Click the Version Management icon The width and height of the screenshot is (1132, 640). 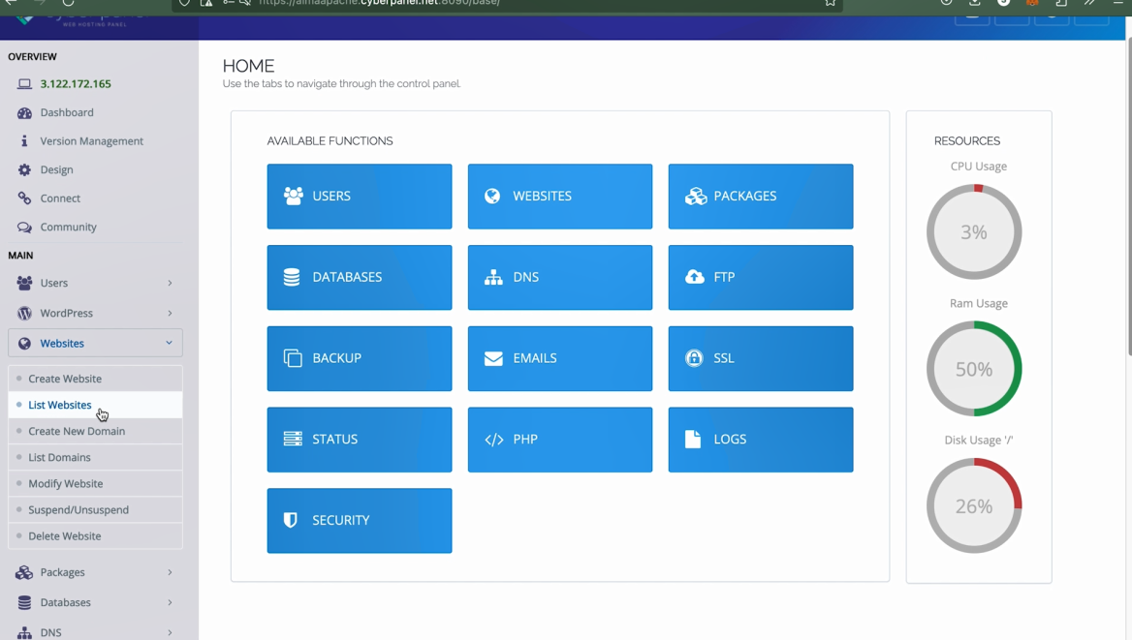24,140
